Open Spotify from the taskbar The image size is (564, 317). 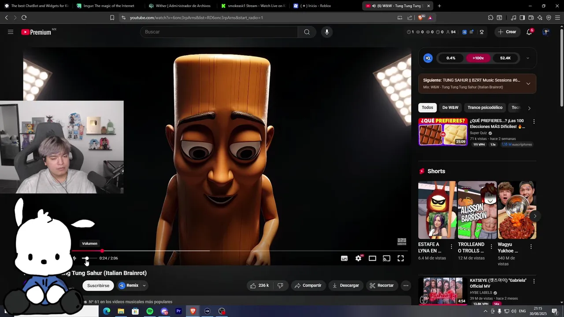150,311
